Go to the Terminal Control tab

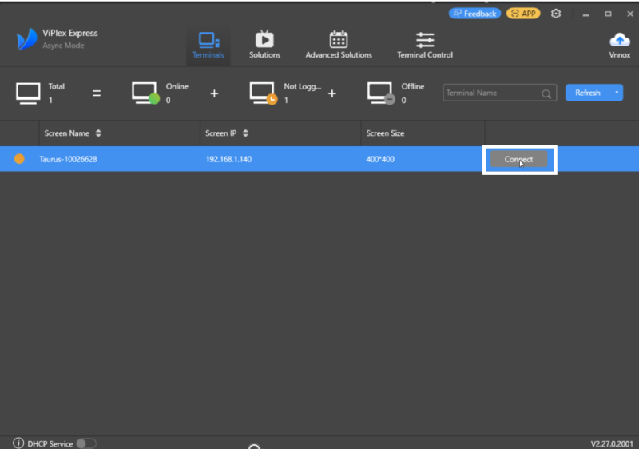(x=425, y=45)
